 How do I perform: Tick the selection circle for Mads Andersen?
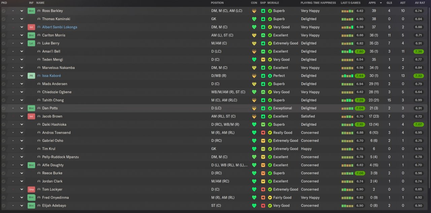3,84
